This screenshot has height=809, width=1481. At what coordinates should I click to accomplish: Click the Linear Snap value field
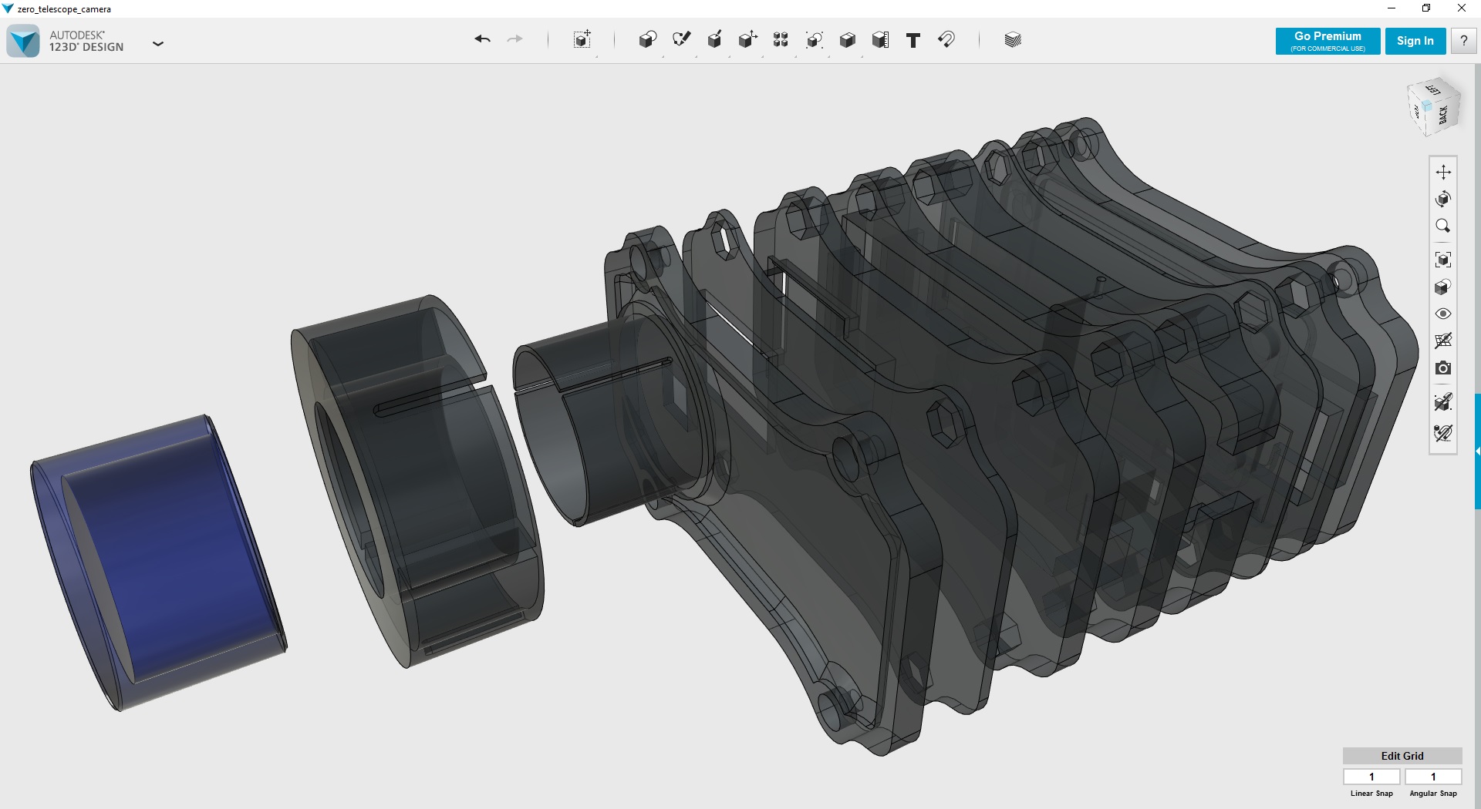coord(1371,777)
